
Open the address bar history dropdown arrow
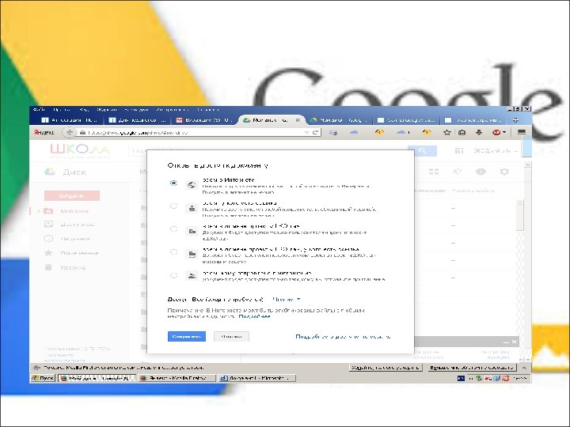tap(307, 133)
